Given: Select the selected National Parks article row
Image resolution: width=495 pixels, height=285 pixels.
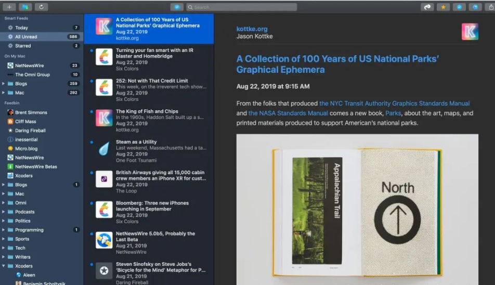Looking at the screenshot, I should 149,29.
